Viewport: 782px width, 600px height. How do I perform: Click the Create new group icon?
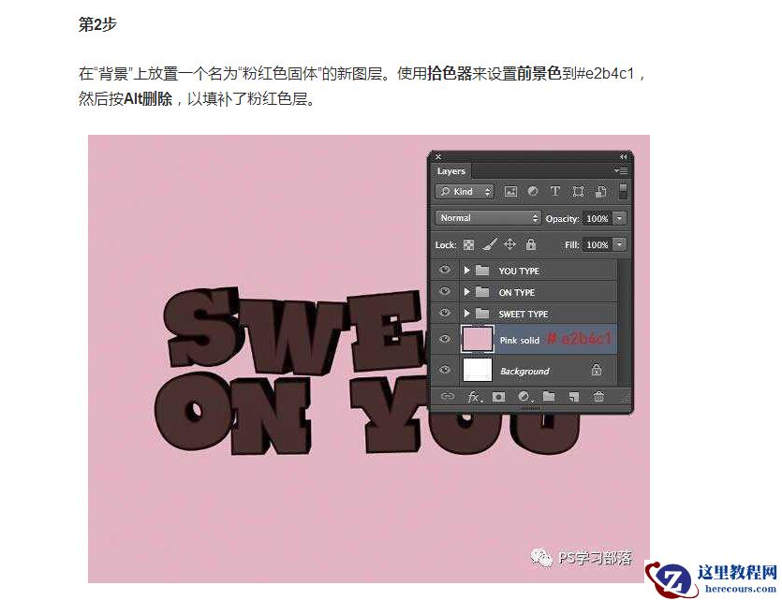(x=547, y=395)
